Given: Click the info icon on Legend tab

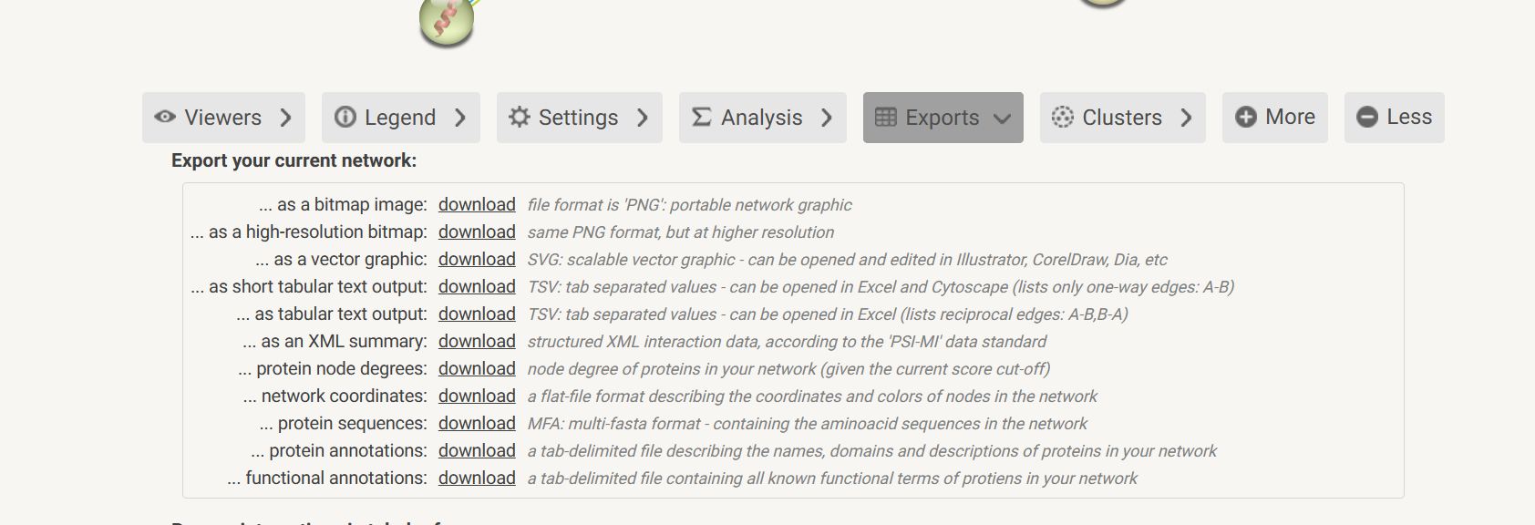Looking at the screenshot, I should tap(345, 117).
